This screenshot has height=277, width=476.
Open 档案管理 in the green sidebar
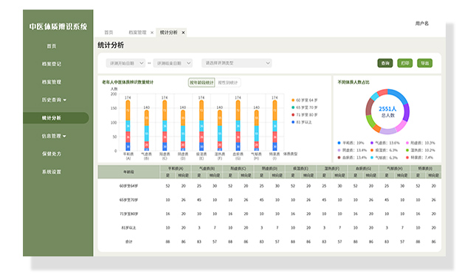pyautogui.click(x=52, y=82)
